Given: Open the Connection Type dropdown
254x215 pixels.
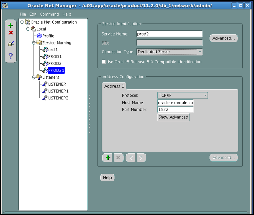Looking at the screenshot, I should pyautogui.click(x=170, y=52).
